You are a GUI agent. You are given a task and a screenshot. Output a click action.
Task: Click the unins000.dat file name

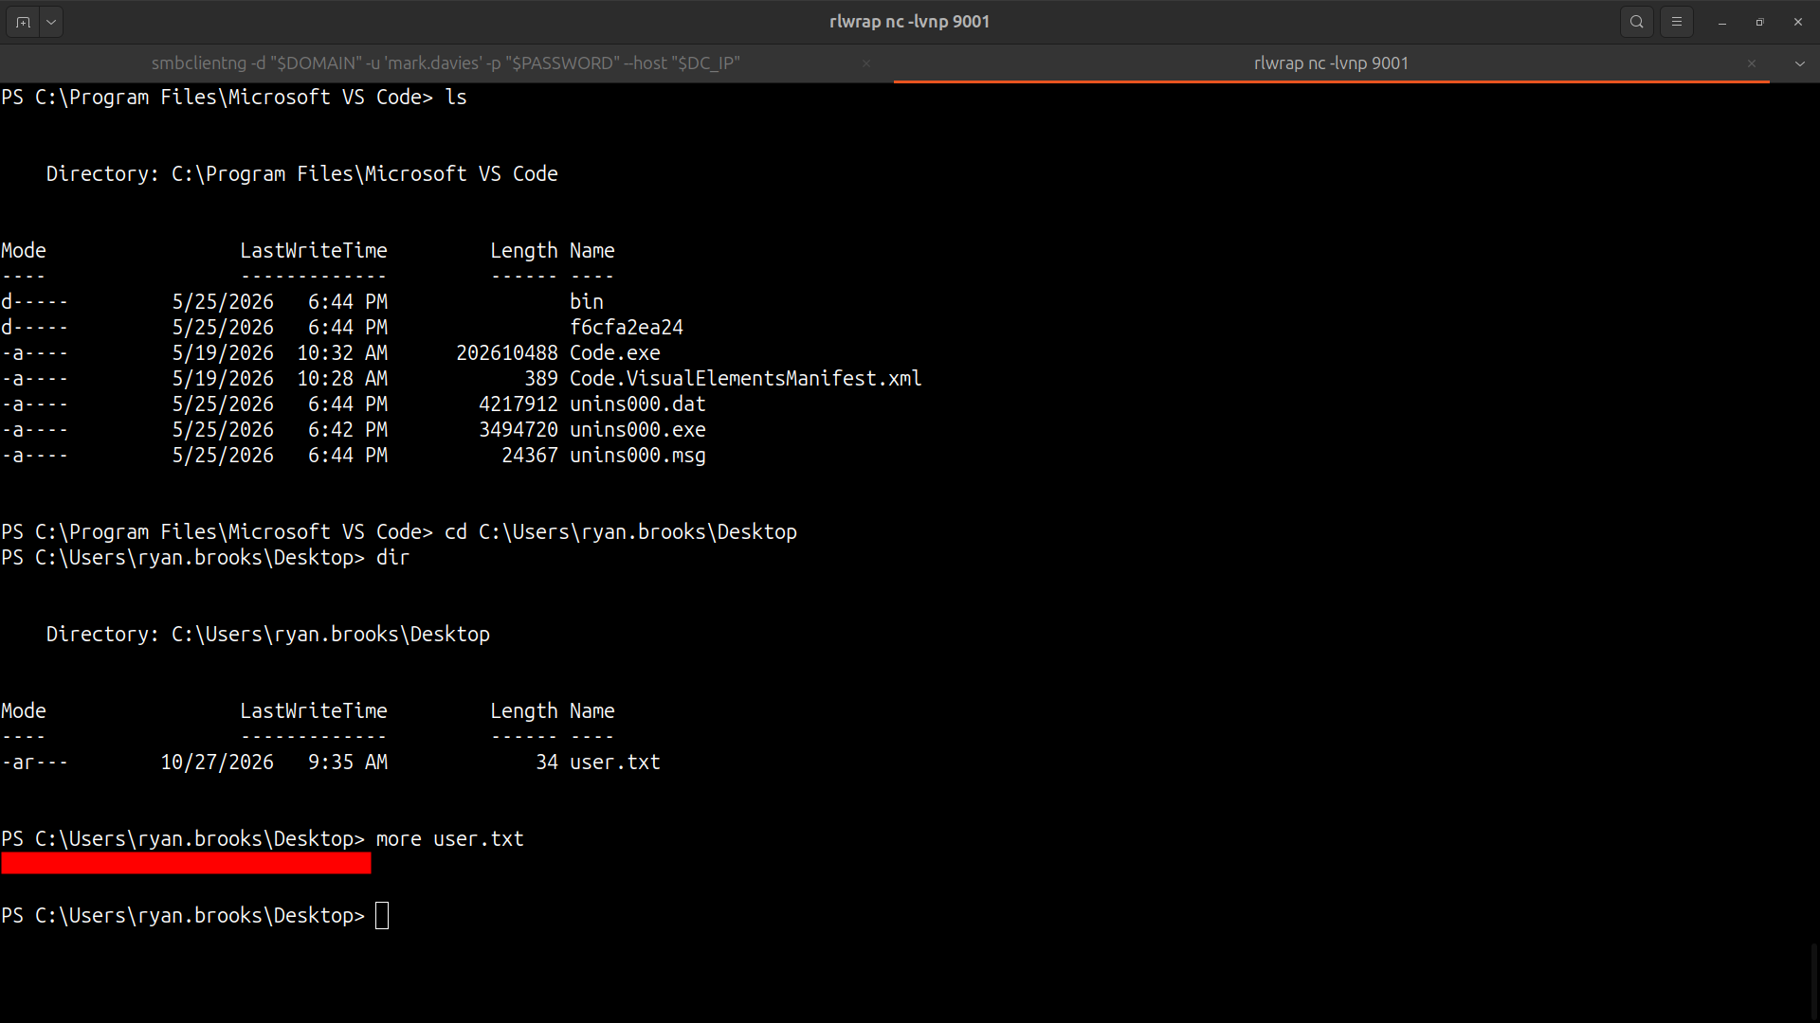click(638, 404)
